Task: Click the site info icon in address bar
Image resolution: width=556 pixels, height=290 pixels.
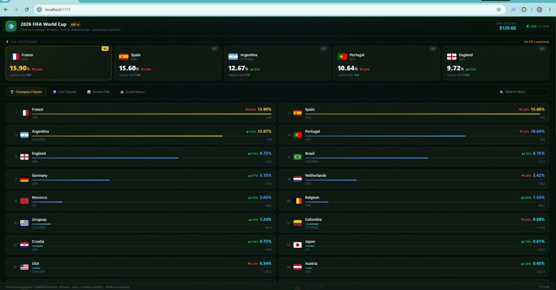Action: point(40,10)
